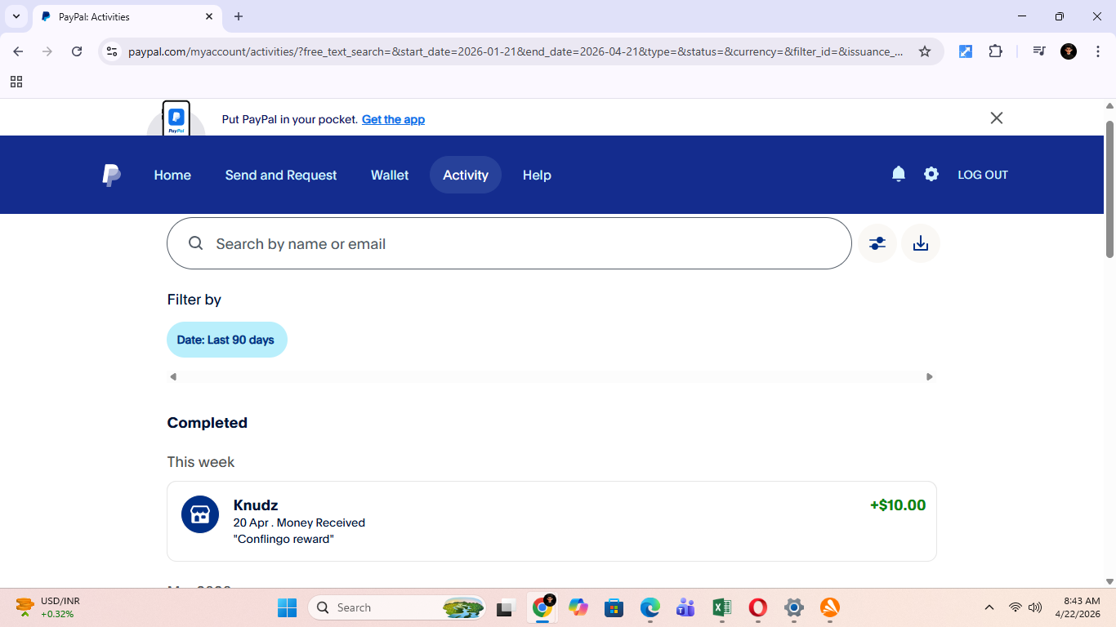Screen dimensions: 1116x627
Task: Open the account settings gear
Action: [x=931, y=174]
